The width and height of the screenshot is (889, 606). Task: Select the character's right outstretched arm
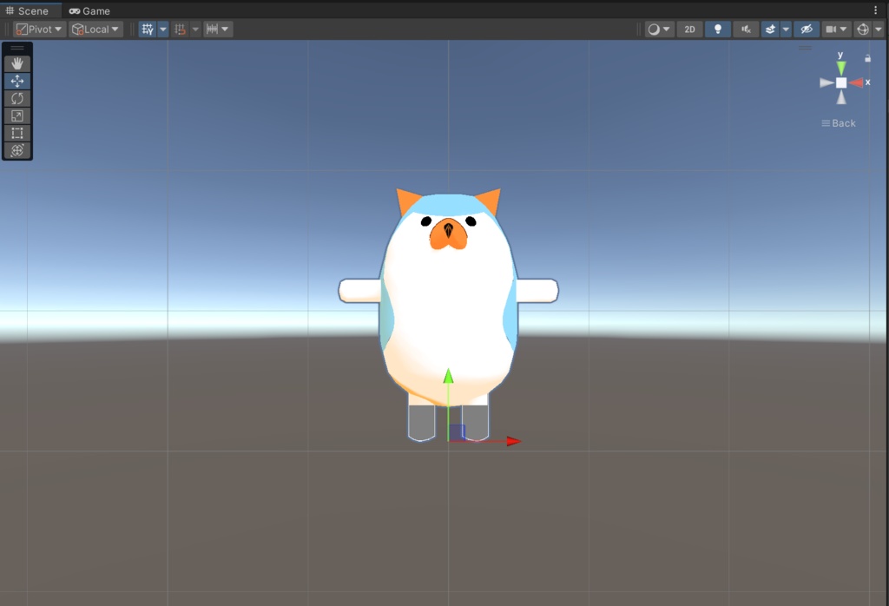tap(537, 290)
